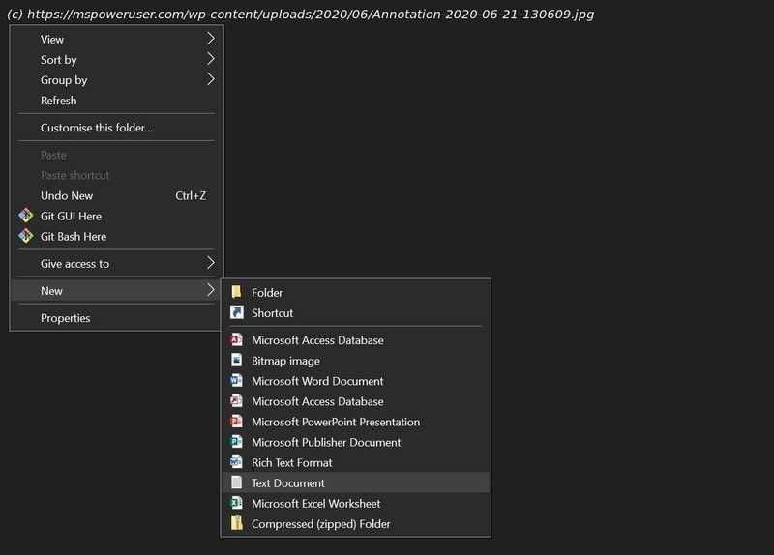The width and height of the screenshot is (774, 555).
Task: Click the Git Bash Here icon
Action: [26, 236]
